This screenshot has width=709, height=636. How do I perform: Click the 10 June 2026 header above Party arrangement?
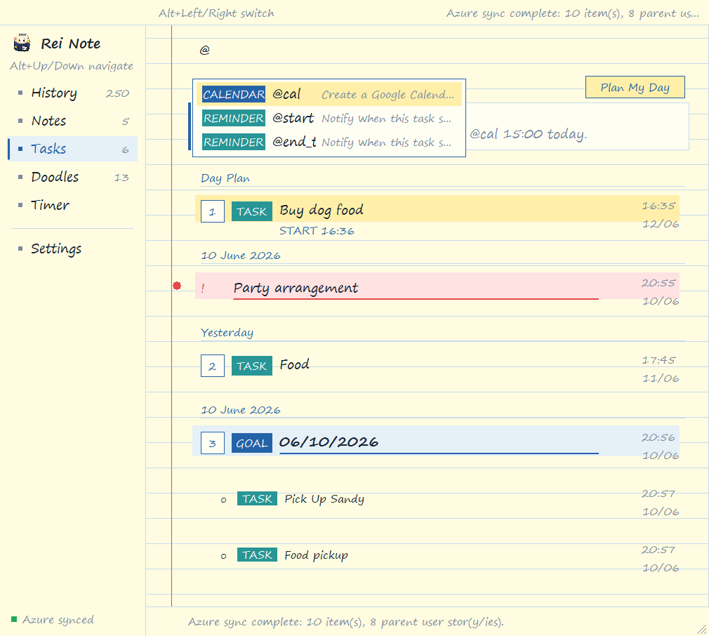[x=241, y=256]
